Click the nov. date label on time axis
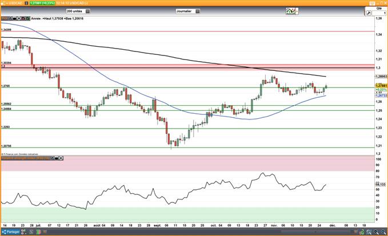Screen dimensions: 388x236 (274, 226)
